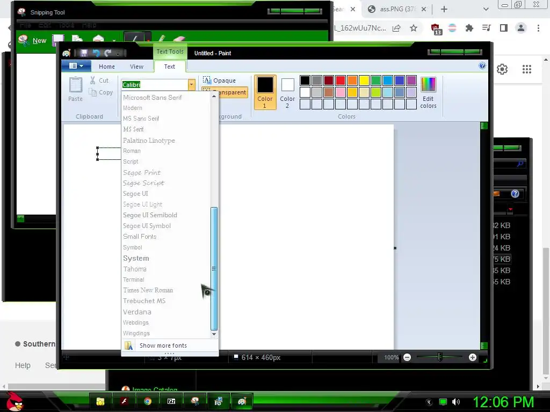This screenshot has width=550, height=412.
Task: Open Edit colors rainbow icon
Action: coord(428,92)
